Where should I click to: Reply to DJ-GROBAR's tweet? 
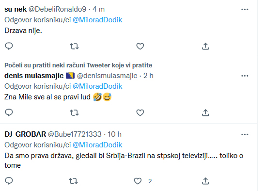point(9,181)
